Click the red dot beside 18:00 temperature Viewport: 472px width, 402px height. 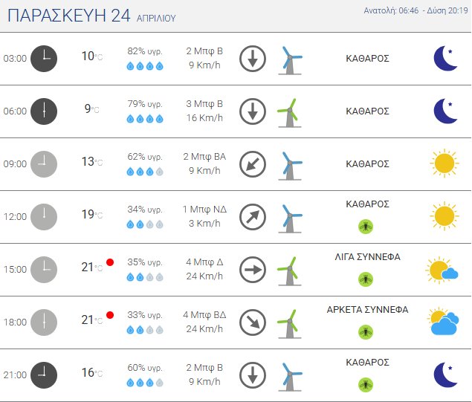[110, 315]
